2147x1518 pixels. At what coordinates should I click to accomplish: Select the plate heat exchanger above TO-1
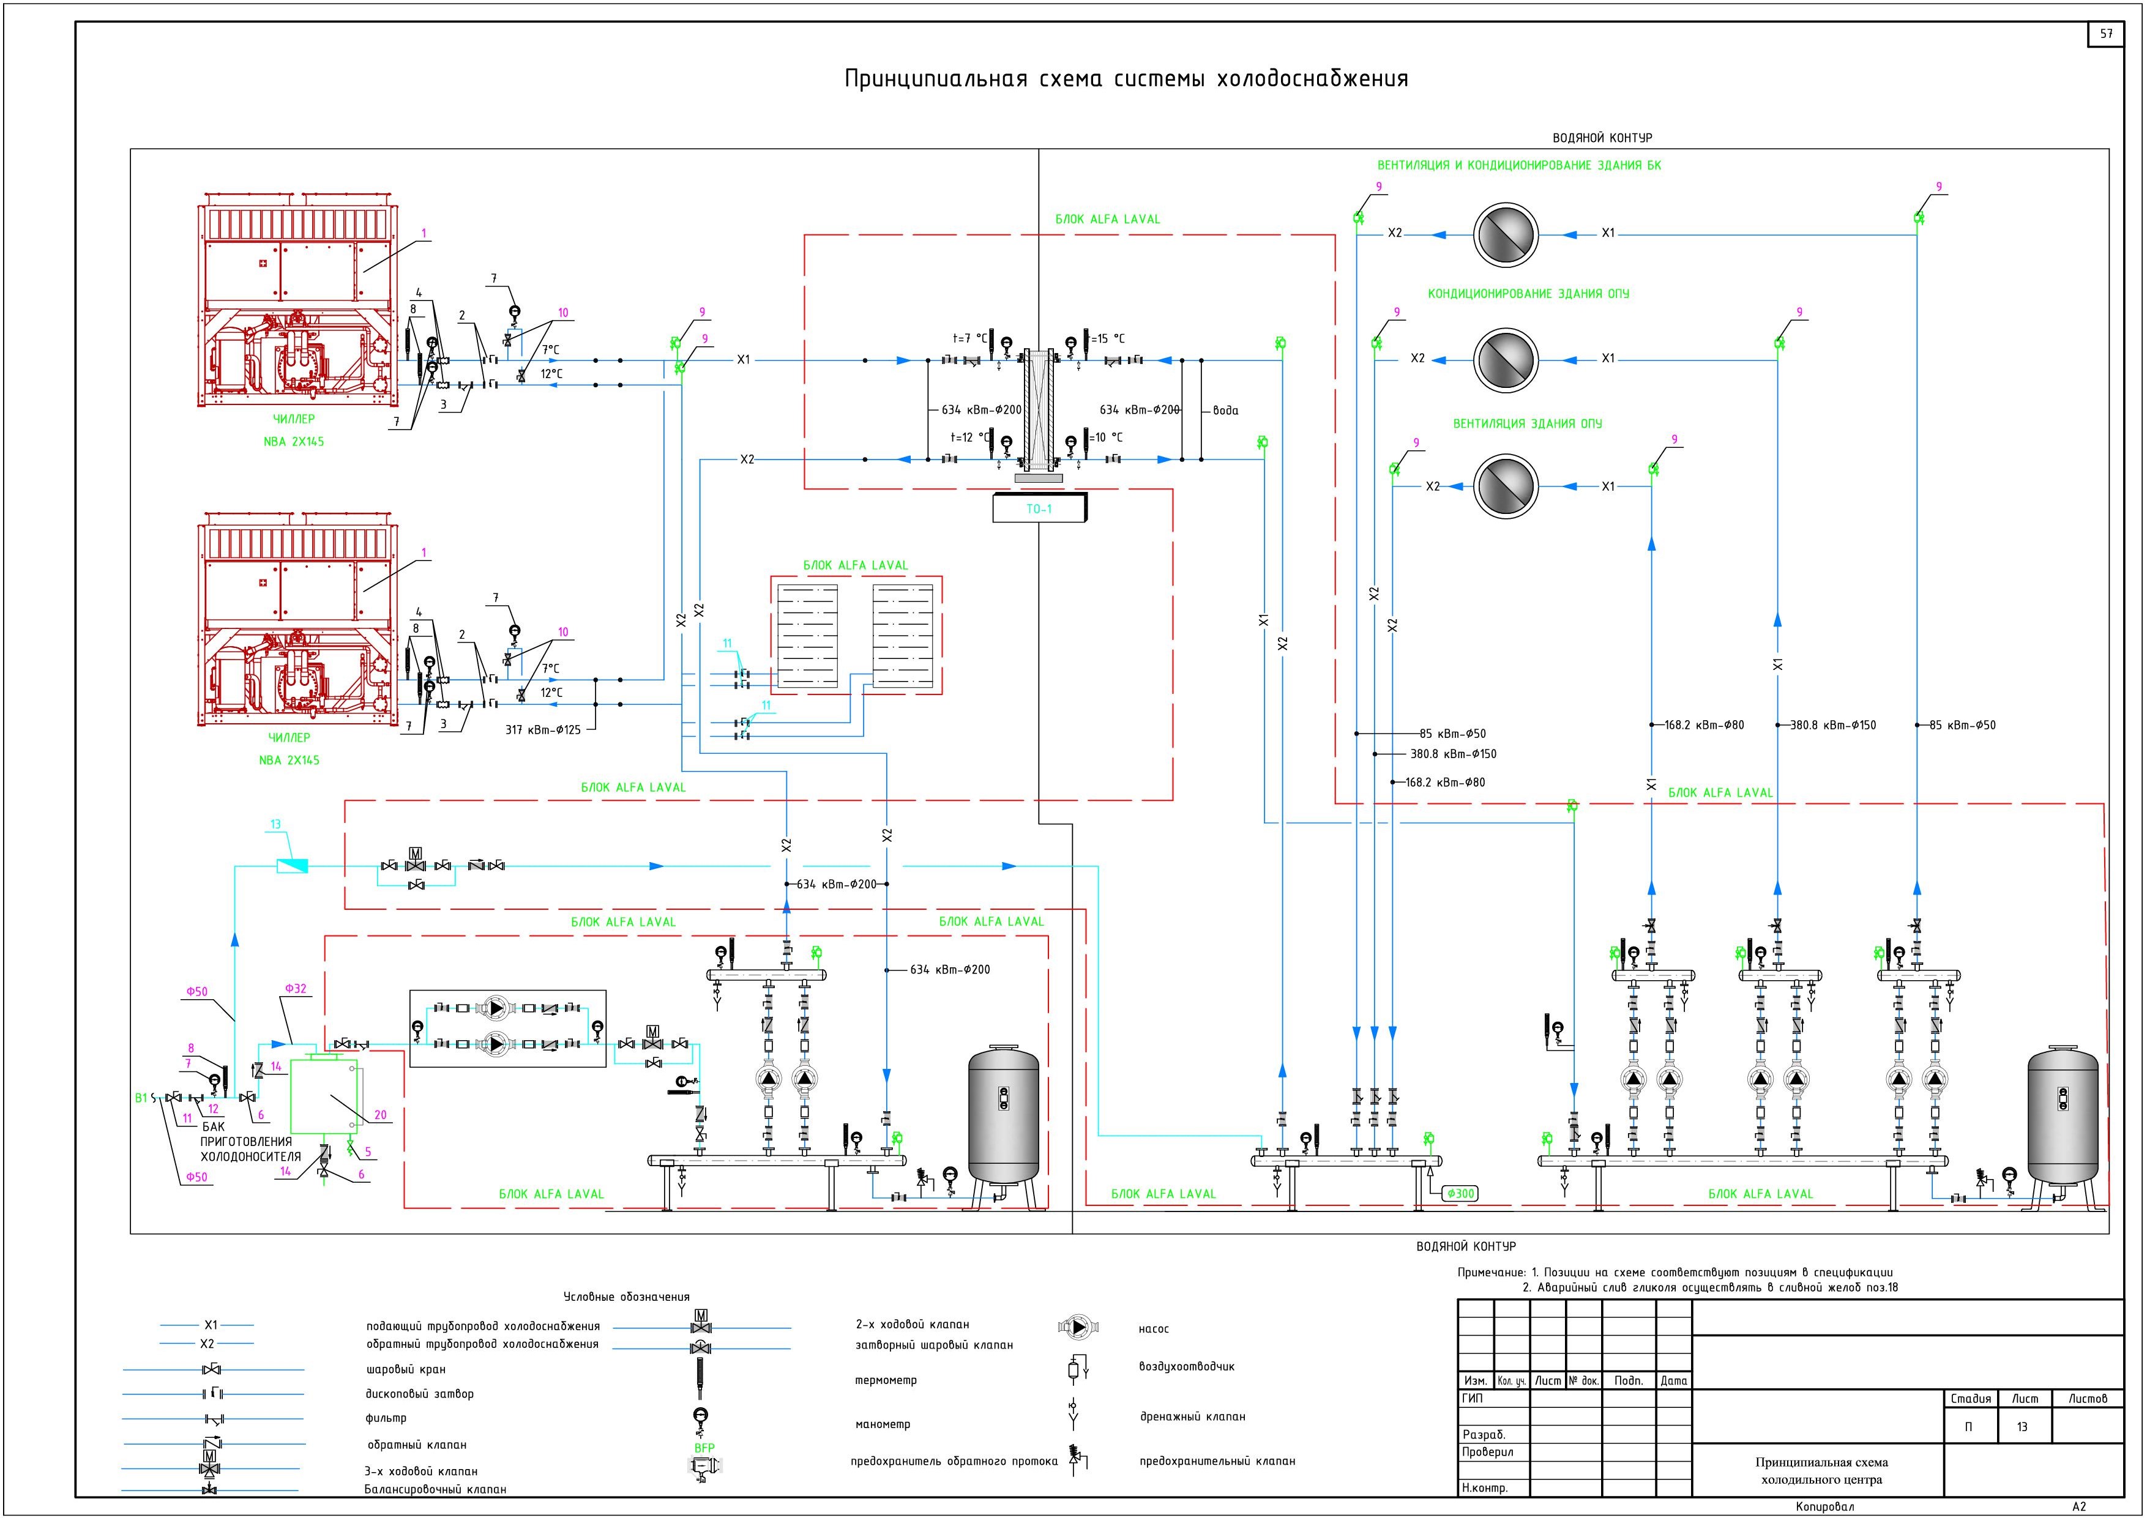pyautogui.click(x=1039, y=409)
